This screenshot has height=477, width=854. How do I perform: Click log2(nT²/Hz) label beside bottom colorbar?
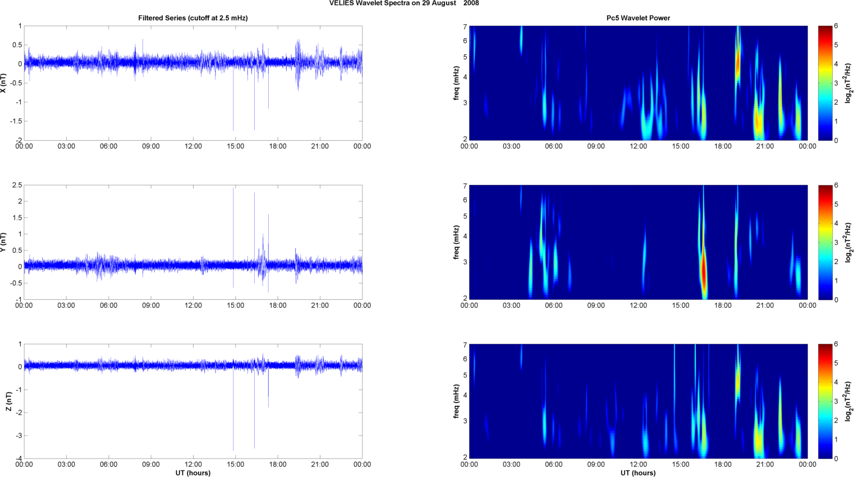coord(849,401)
